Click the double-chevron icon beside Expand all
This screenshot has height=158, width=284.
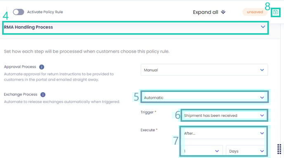pos(223,12)
